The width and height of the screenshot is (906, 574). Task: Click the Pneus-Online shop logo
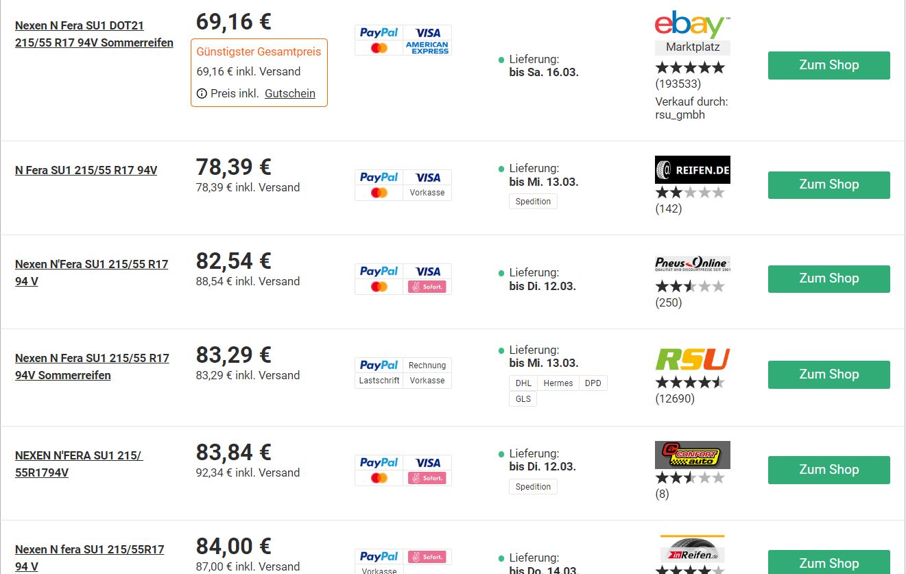[692, 264]
